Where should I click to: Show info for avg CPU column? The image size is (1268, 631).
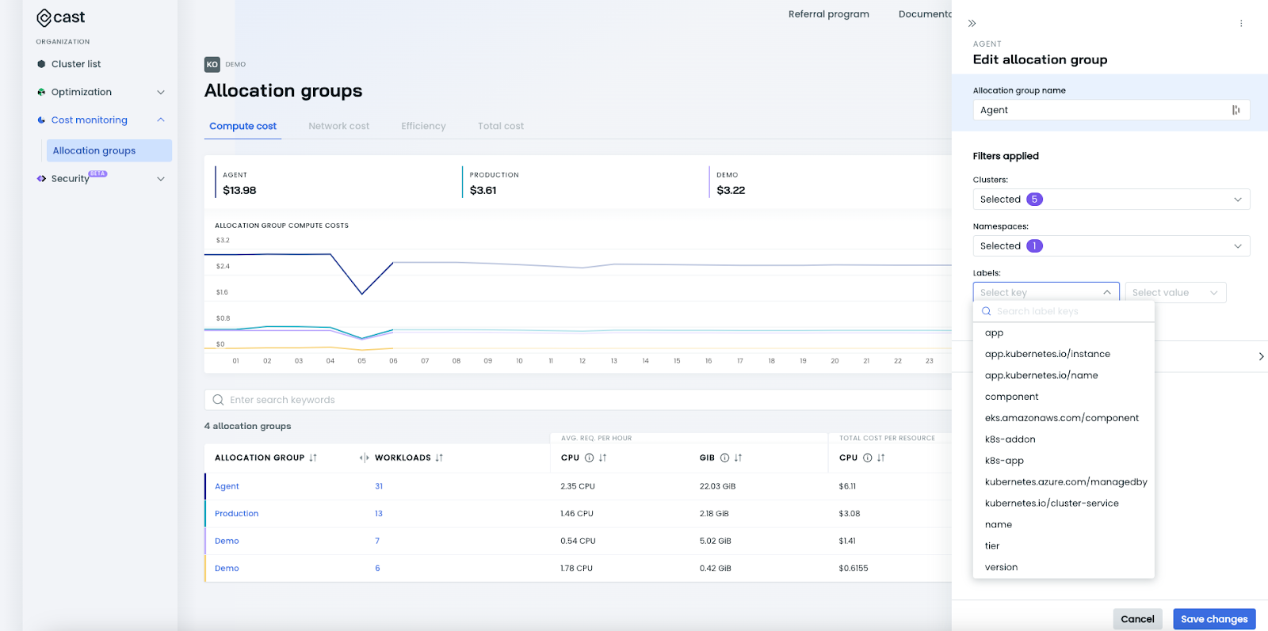pos(589,458)
